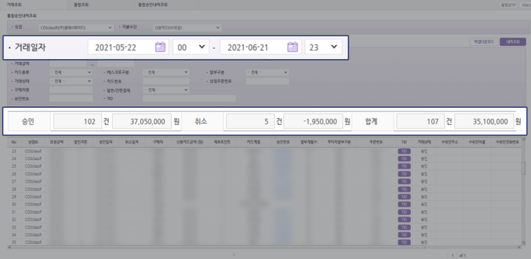Open the start date calendar picker icon
The image size is (531, 259).
(160, 47)
